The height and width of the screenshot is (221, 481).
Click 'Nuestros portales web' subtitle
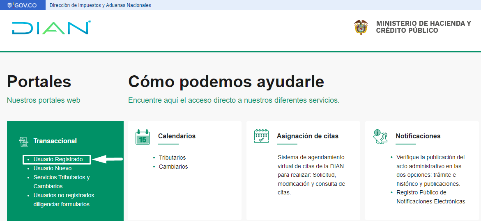[43, 100]
